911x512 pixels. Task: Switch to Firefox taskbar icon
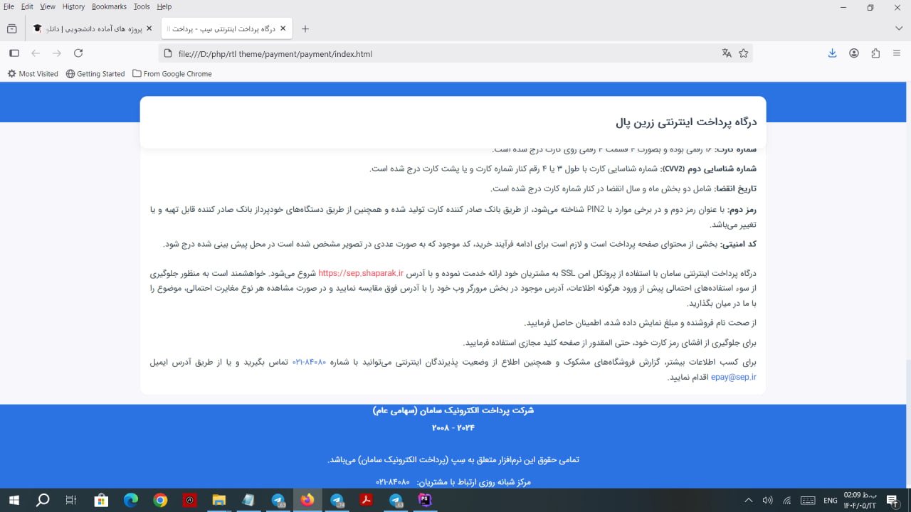307,500
